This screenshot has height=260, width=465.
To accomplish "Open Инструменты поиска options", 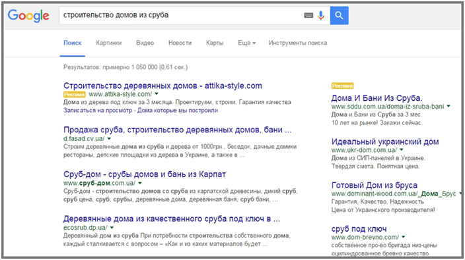I will pos(298,43).
